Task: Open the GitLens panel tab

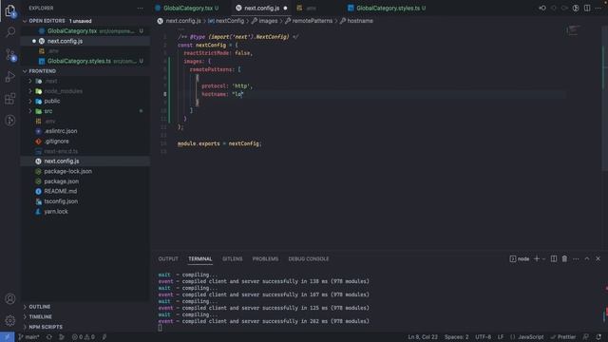Action: click(x=232, y=258)
